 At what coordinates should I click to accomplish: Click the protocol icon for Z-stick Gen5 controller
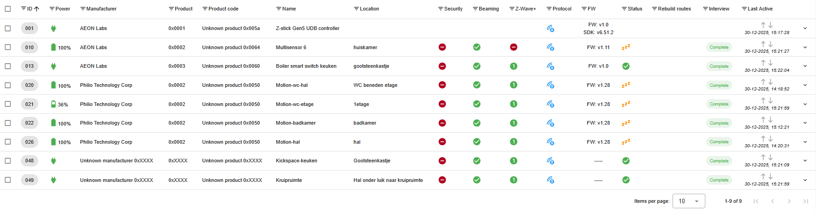[x=550, y=29]
